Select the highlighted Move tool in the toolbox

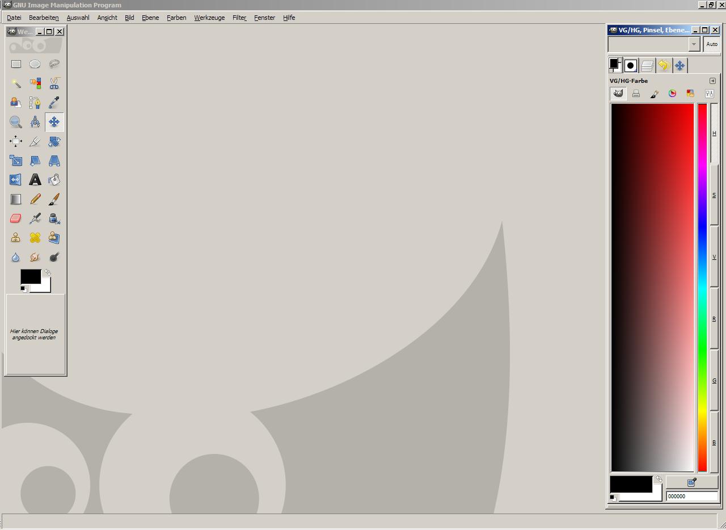point(54,122)
